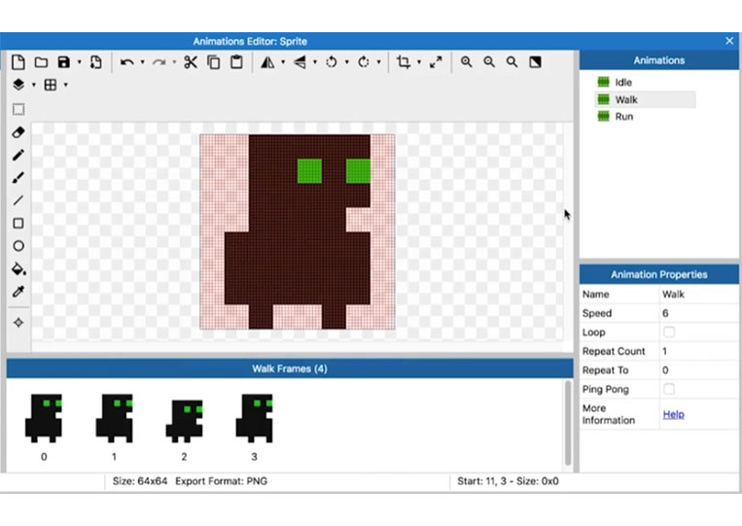Open the Rotate counter-clockwise dropdown arrow
Viewport: 742px width, 526px height.
pyautogui.click(x=346, y=62)
